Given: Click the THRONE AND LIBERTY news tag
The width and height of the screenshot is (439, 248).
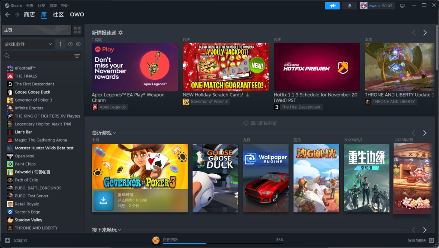Looking at the screenshot, I should click(391, 101).
